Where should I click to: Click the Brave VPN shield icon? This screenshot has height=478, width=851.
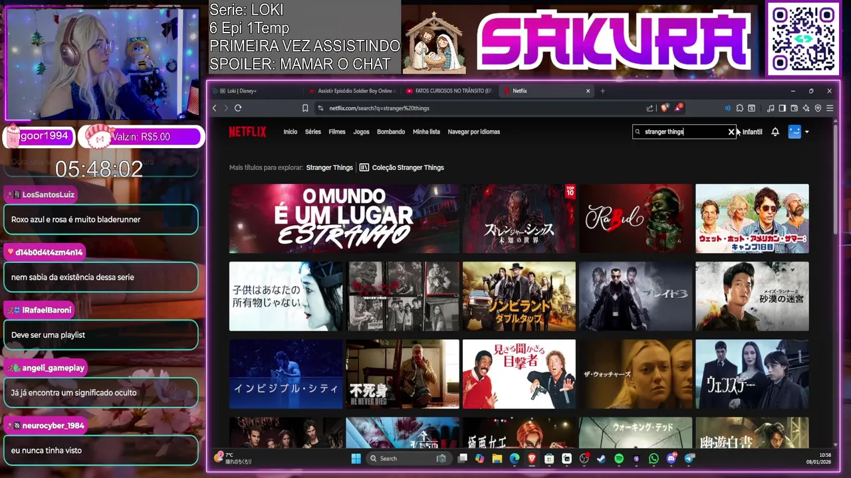[x=818, y=108]
